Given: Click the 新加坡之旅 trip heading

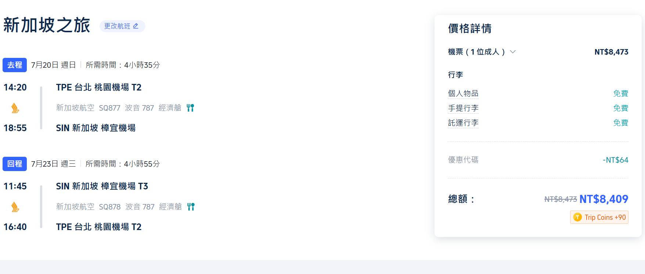Looking at the screenshot, I should 47,25.
